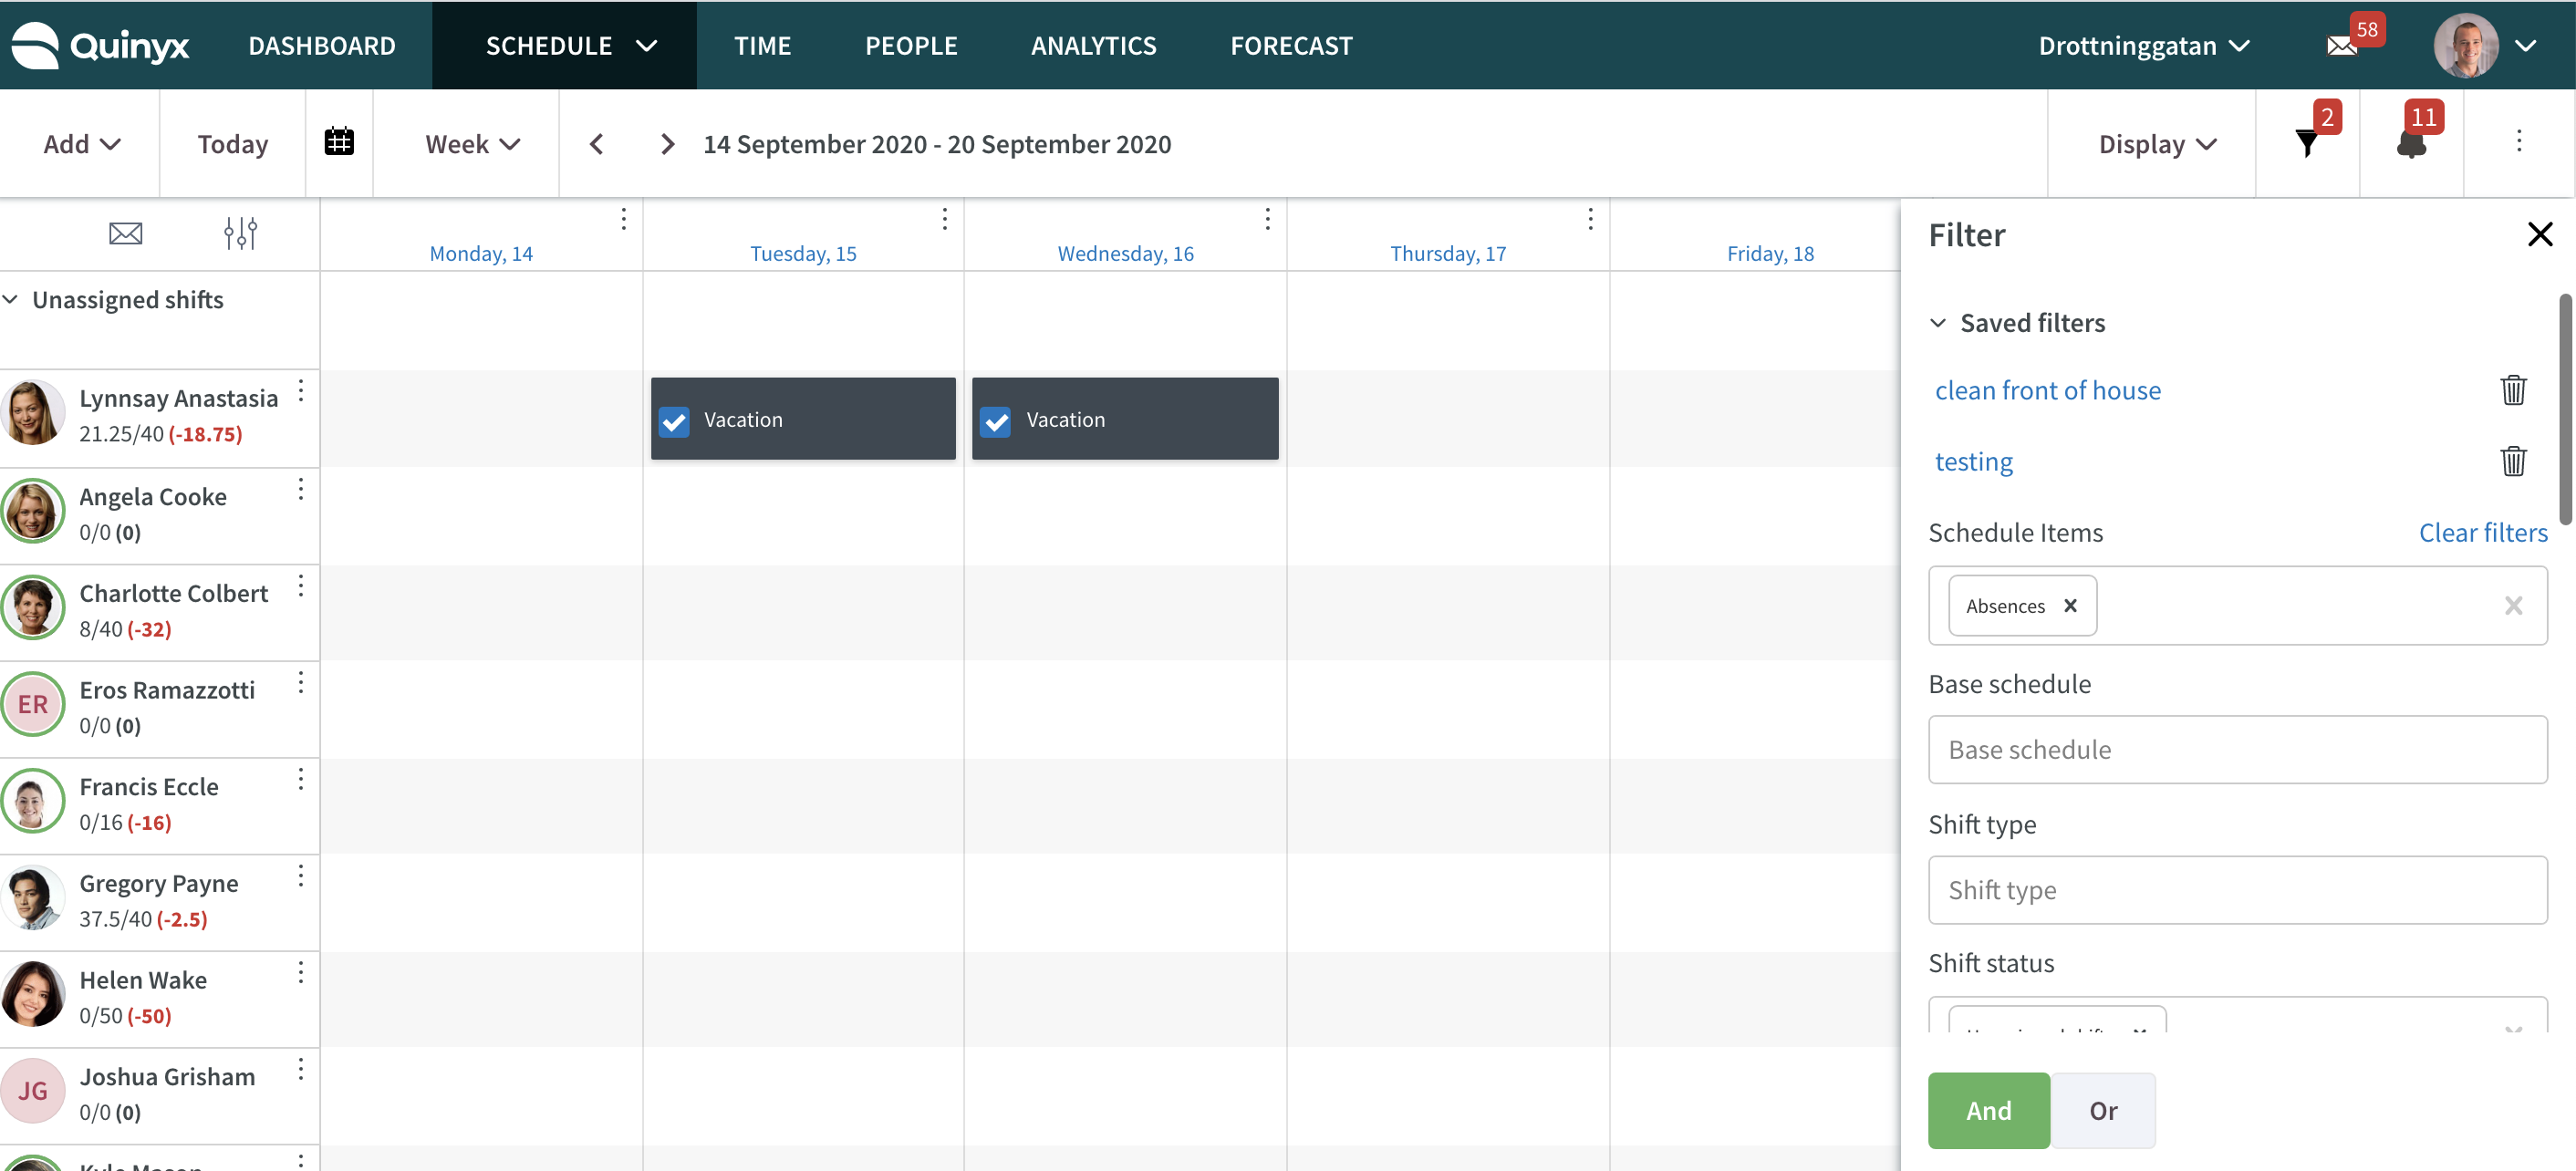Open the Analytics tab
Viewport: 2576px width, 1171px height.
(1093, 46)
